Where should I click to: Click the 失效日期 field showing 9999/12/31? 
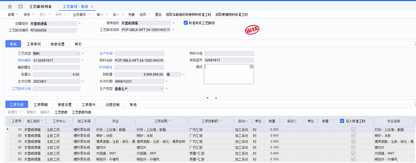click(139, 81)
